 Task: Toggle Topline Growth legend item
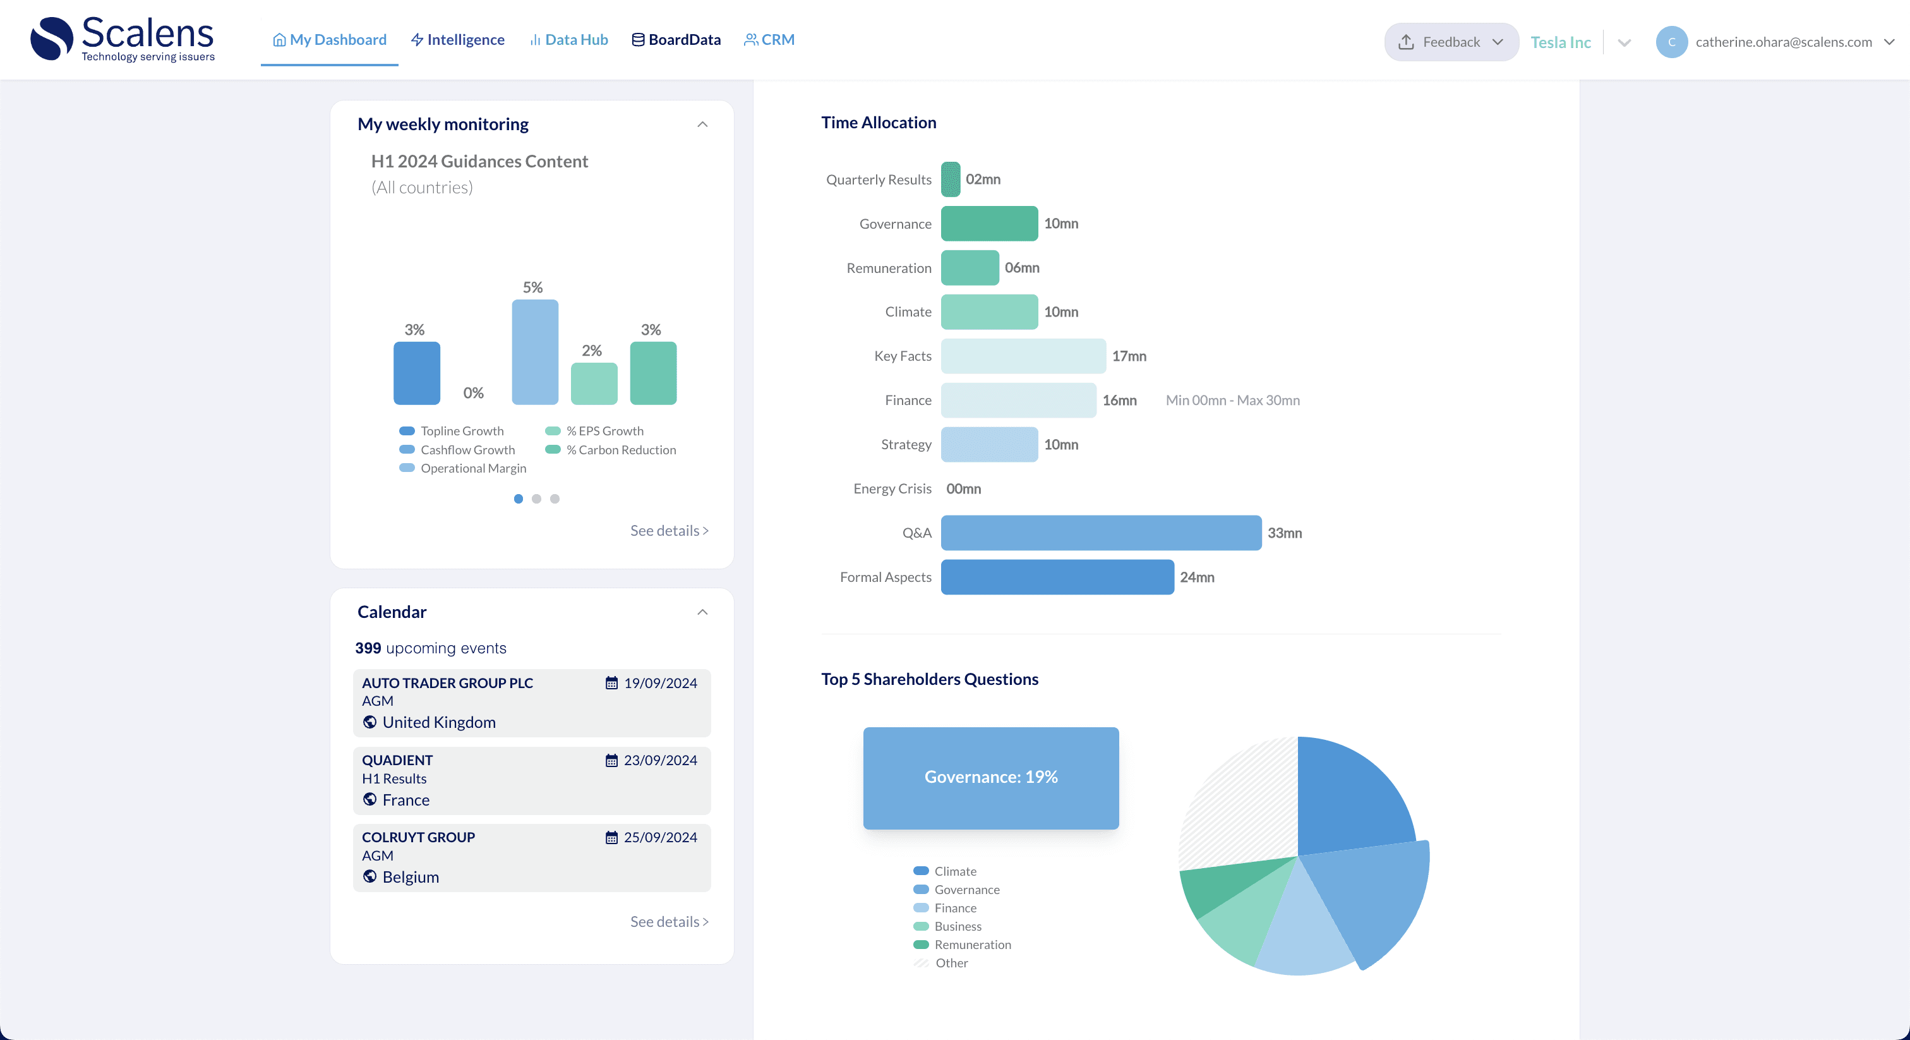(x=451, y=431)
